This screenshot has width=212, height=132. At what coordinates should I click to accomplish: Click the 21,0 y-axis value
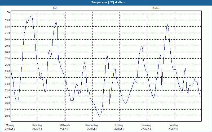click(8, 97)
